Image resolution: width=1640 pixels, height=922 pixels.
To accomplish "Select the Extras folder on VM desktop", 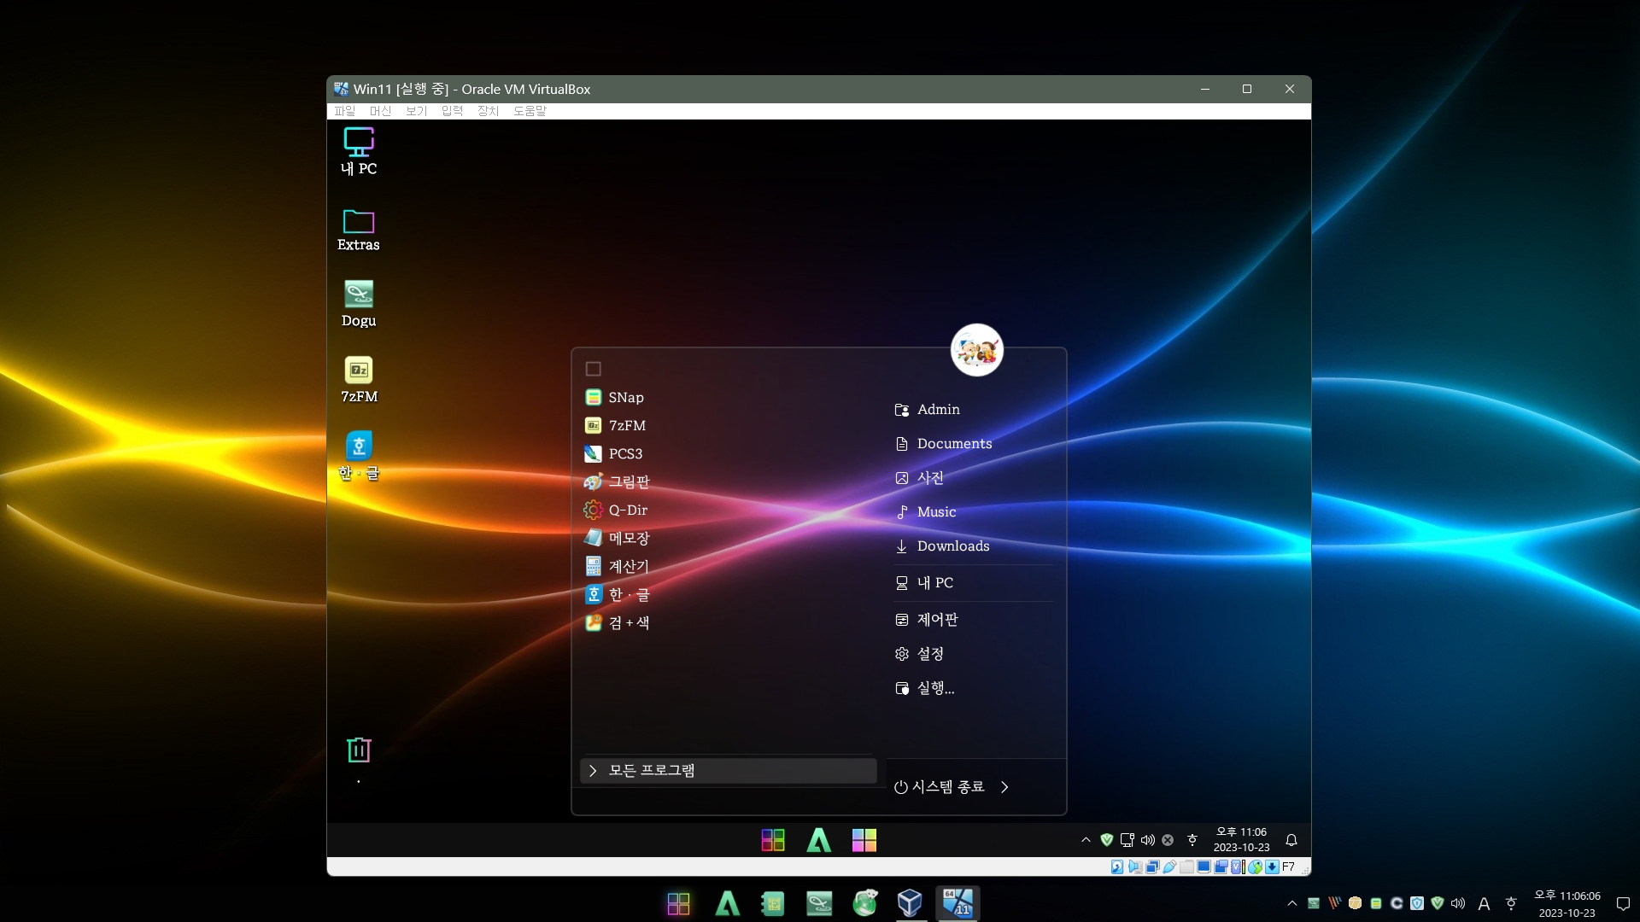I will 359,229.
